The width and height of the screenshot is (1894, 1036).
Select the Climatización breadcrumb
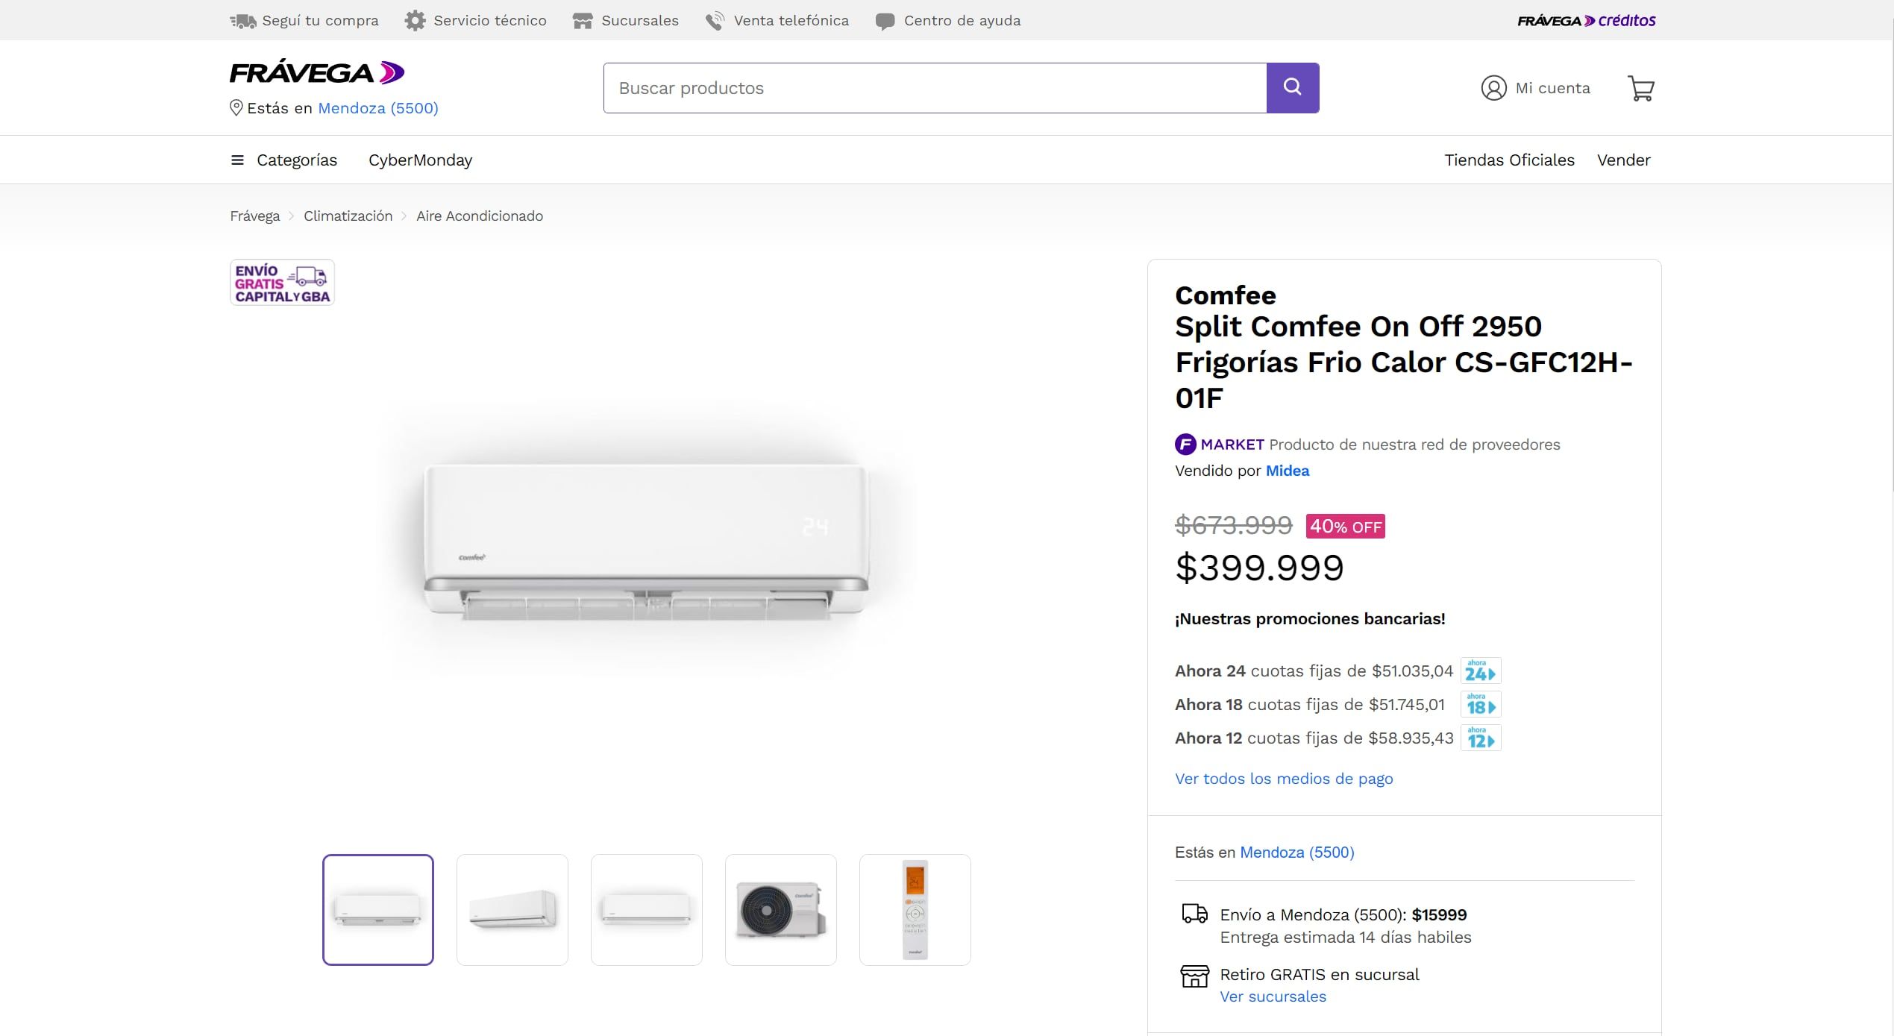[x=348, y=216]
